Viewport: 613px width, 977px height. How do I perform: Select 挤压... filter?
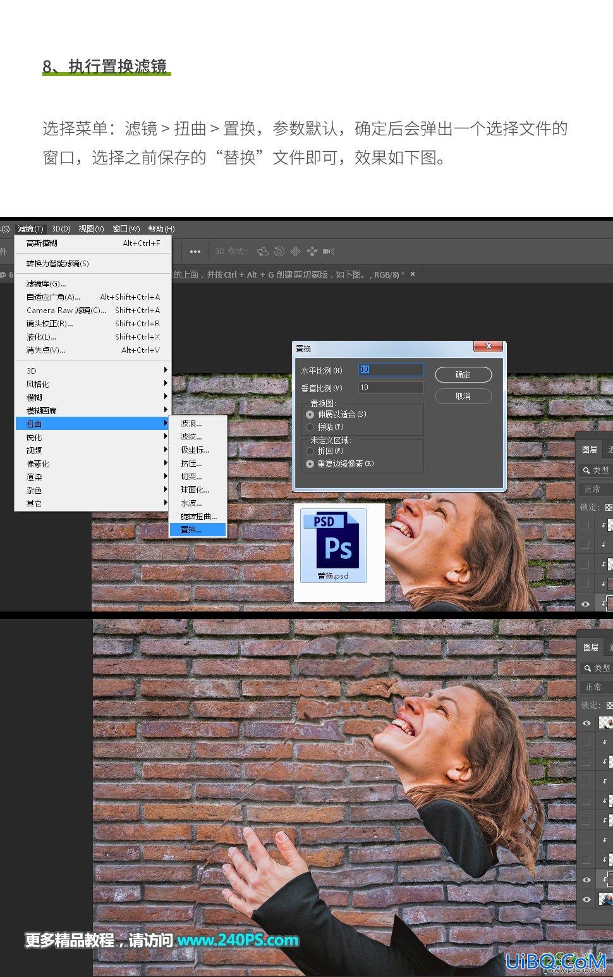point(198,463)
